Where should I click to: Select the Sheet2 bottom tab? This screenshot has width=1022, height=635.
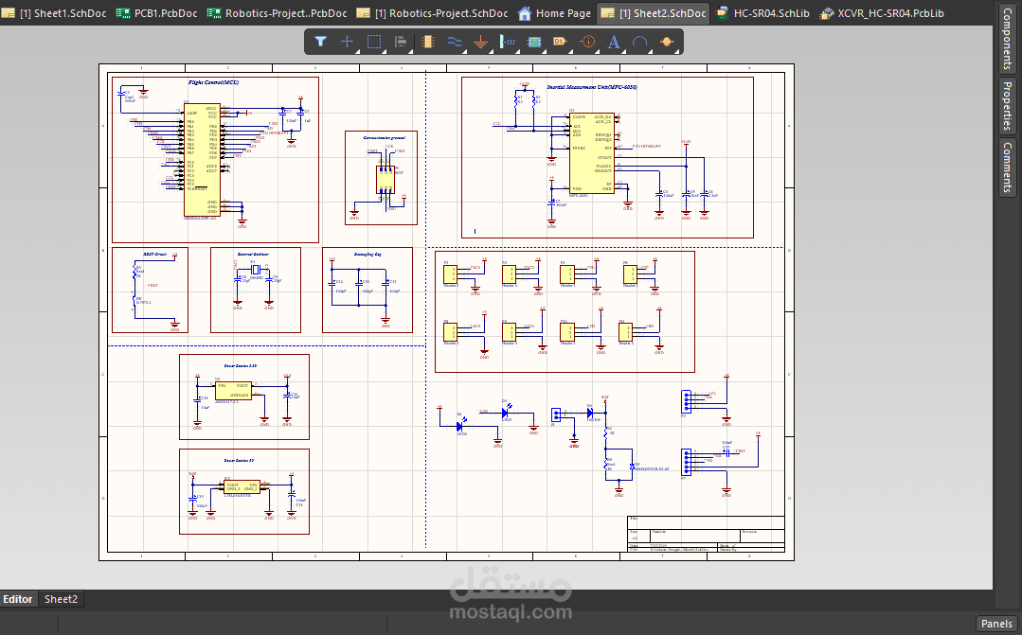[x=61, y=599]
